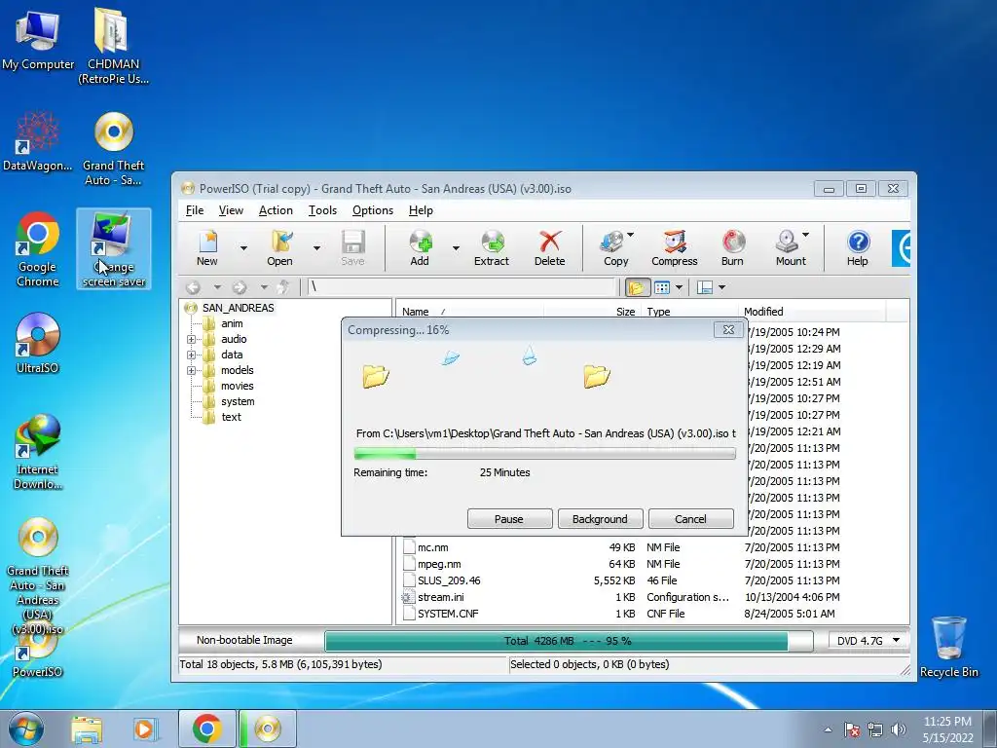Select the Recycle Bin desktop icon
Image resolution: width=997 pixels, height=748 pixels.
948,647
